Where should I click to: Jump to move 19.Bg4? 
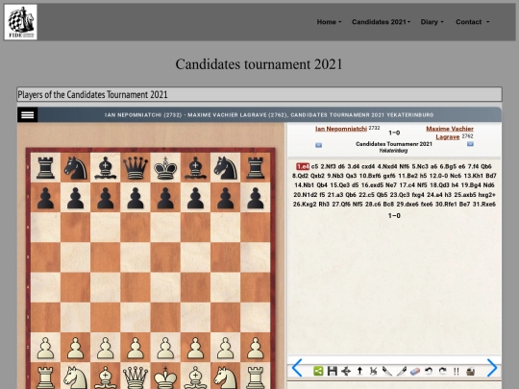click(471, 185)
